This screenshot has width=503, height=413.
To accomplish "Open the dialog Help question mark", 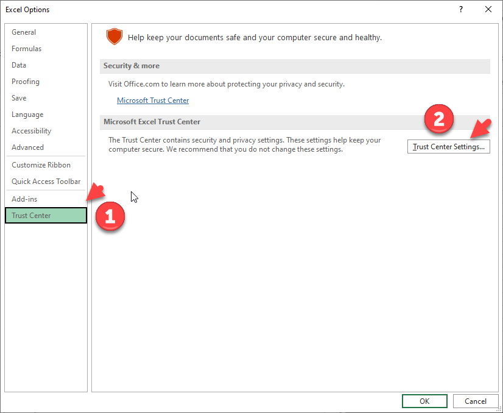I will [x=461, y=9].
